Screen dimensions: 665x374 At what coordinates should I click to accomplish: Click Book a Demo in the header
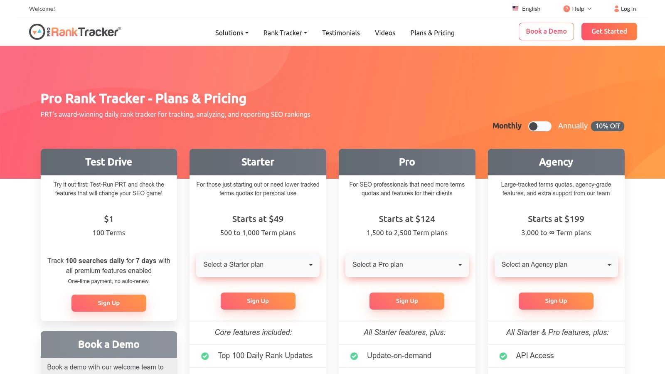coord(546,31)
